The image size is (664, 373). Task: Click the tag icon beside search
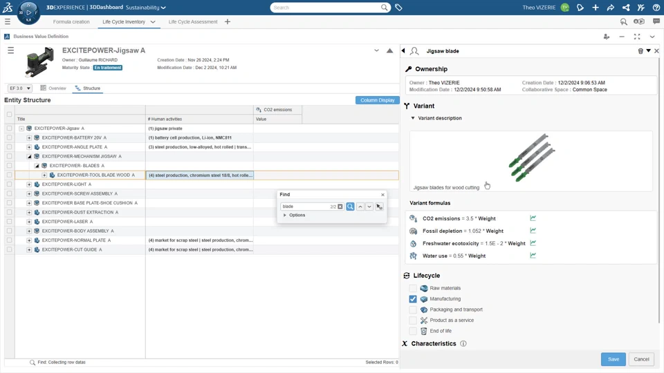(x=398, y=7)
